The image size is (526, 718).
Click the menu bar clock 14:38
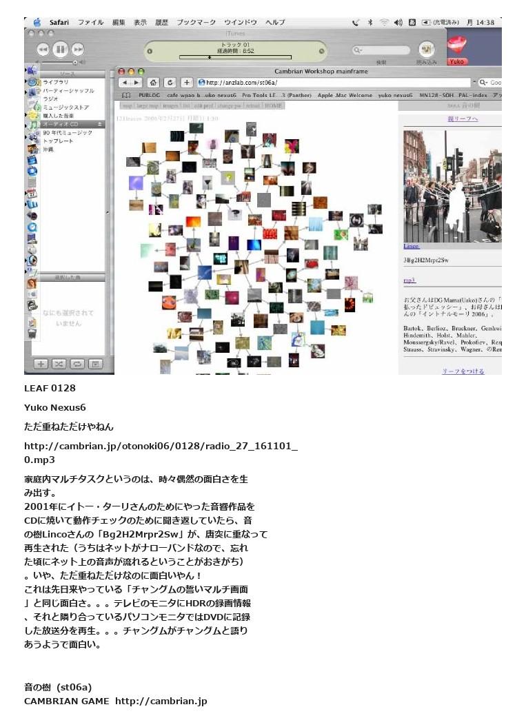[481, 22]
